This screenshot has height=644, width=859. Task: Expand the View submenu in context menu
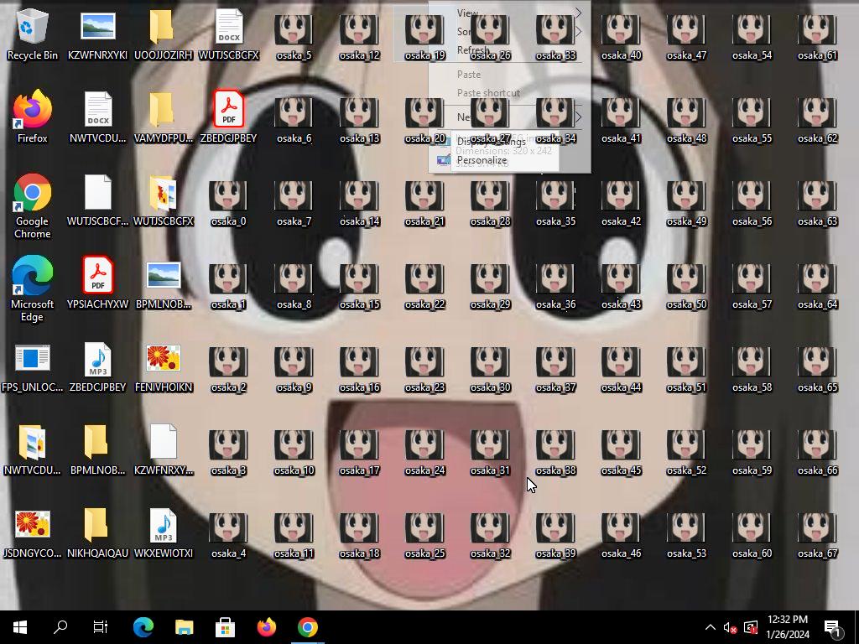(x=509, y=13)
